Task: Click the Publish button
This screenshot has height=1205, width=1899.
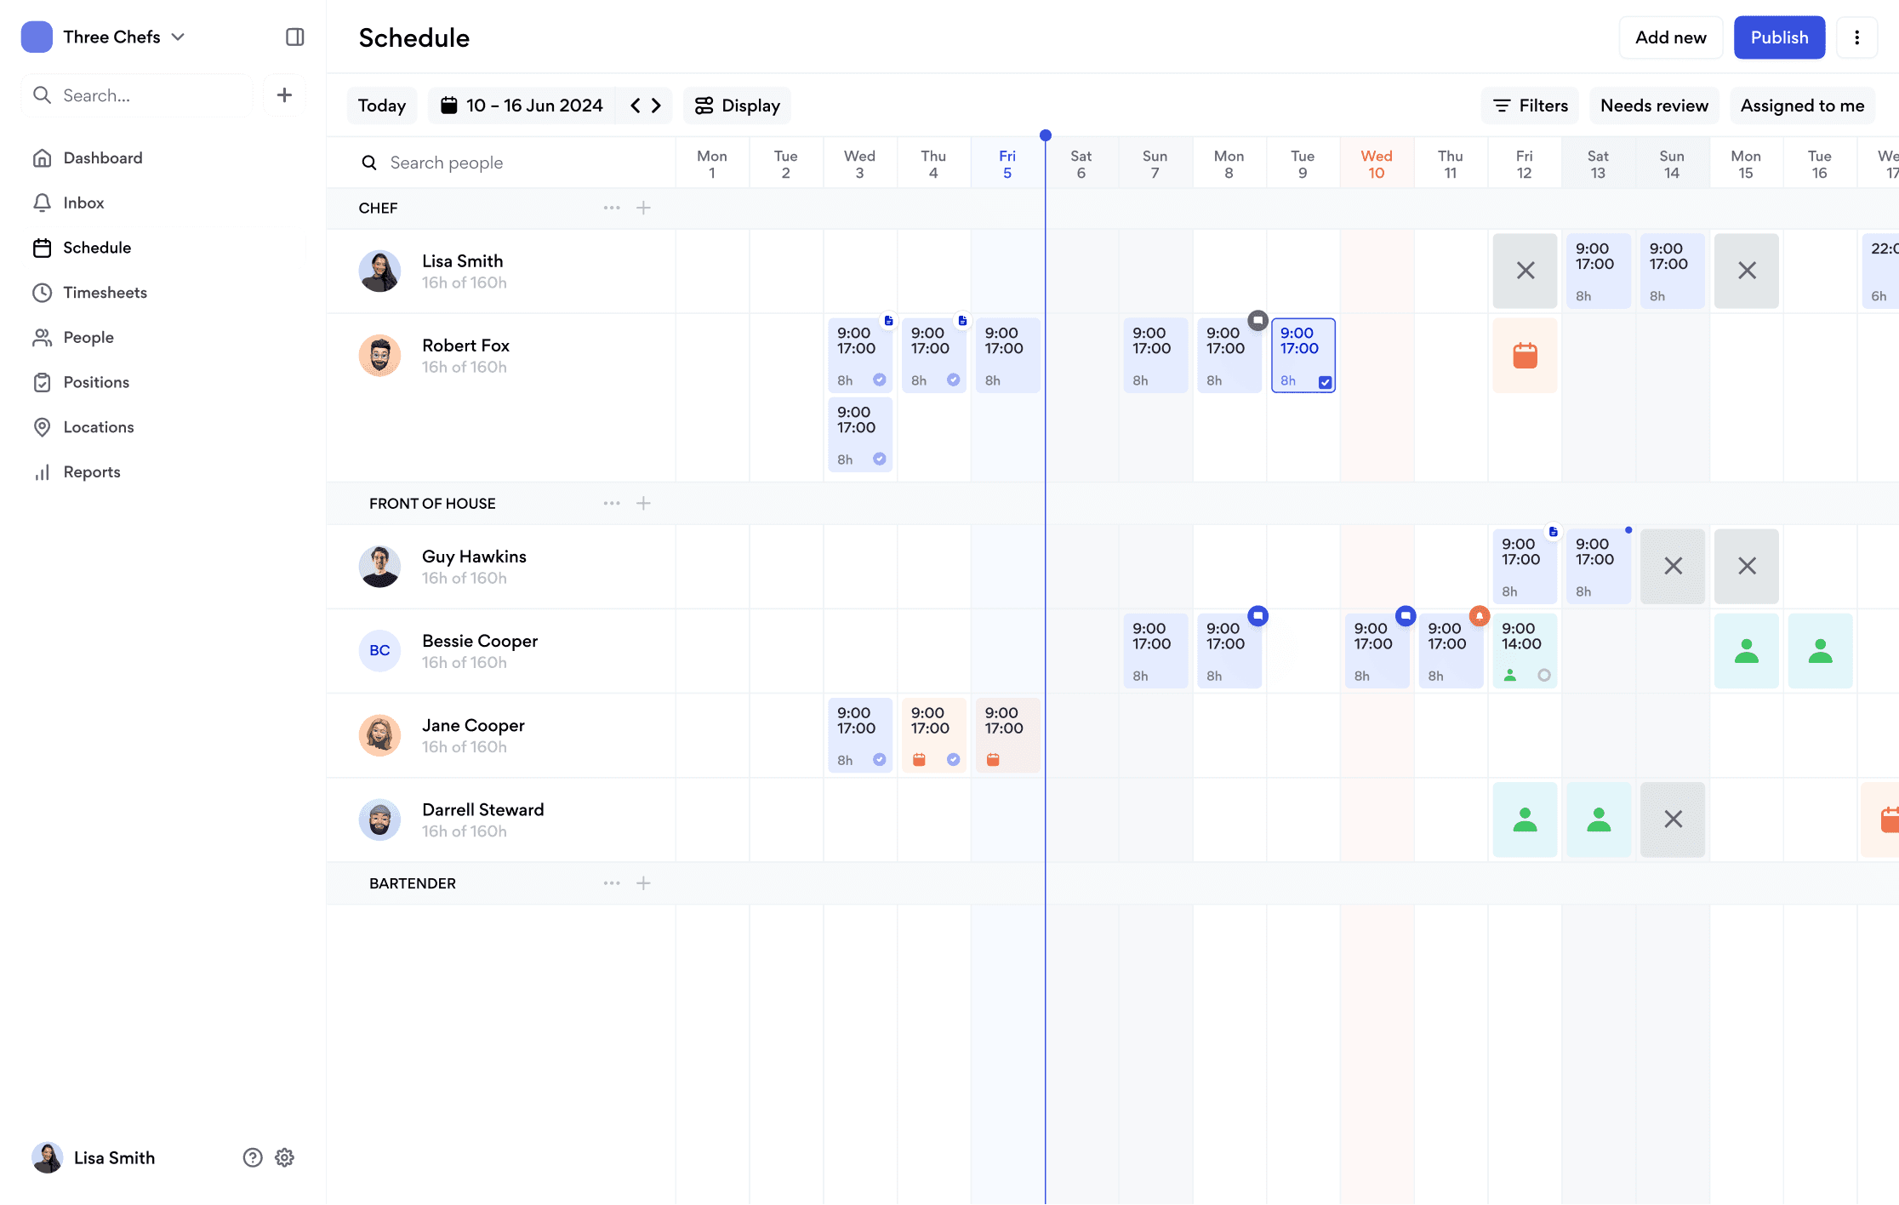Action: (x=1779, y=37)
